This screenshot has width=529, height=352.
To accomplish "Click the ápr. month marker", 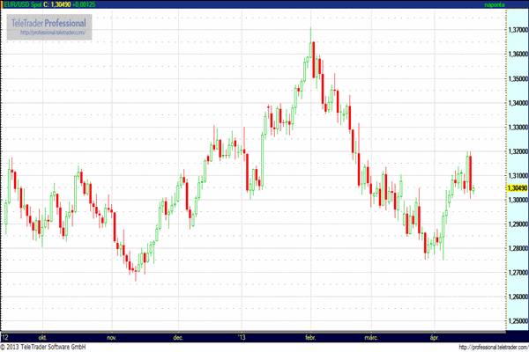I will tap(434, 337).
